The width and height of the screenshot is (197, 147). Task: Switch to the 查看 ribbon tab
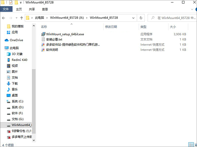(45, 9)
